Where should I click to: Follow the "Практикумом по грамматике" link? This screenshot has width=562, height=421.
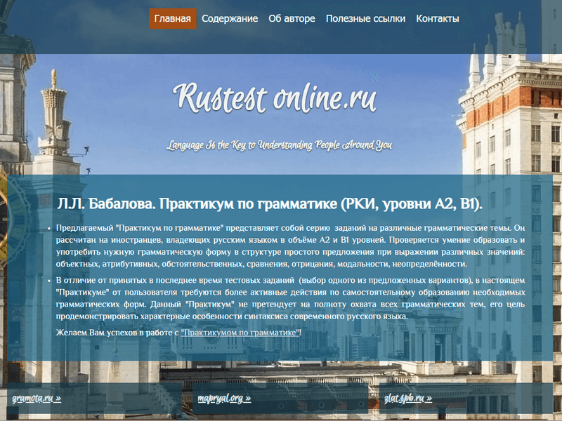[x=240, y=333]
